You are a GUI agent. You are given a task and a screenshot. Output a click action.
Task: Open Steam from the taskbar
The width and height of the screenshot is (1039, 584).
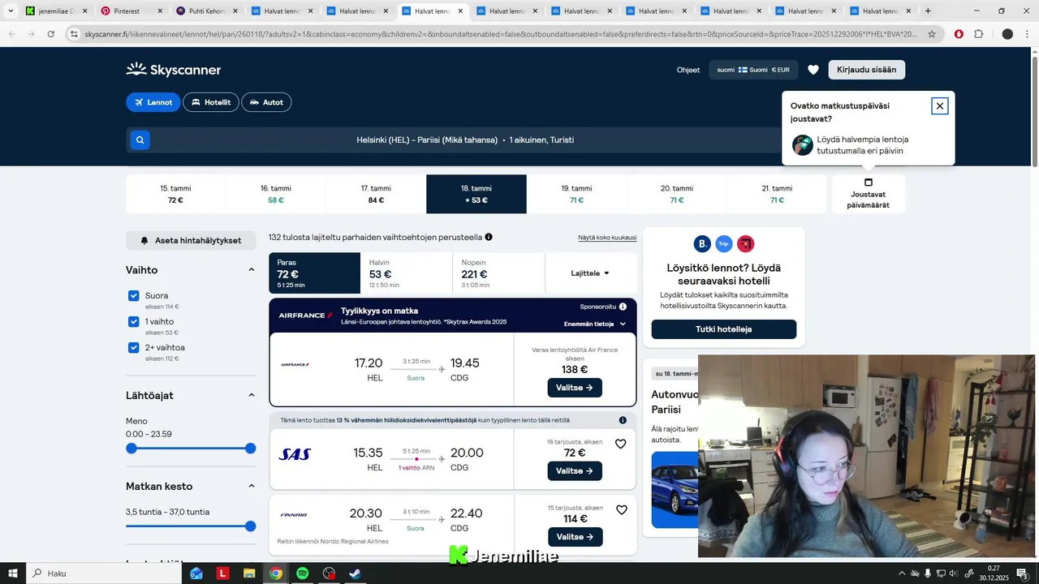355,573
